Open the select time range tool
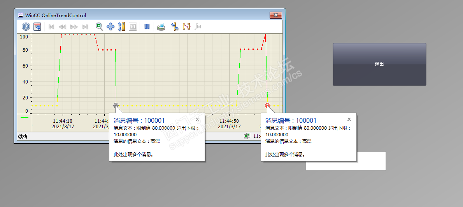This screenshot has height=207, width=463. pos(187,27)
